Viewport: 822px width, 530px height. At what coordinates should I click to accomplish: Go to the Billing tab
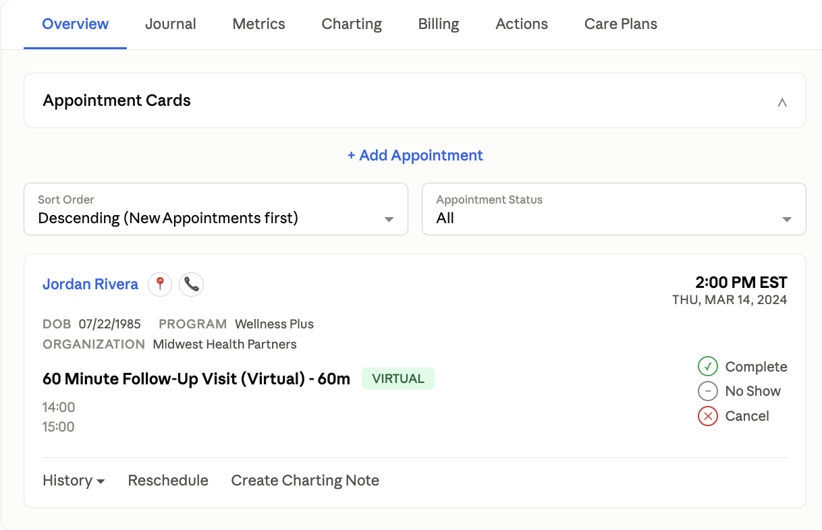tap(439, 24)
